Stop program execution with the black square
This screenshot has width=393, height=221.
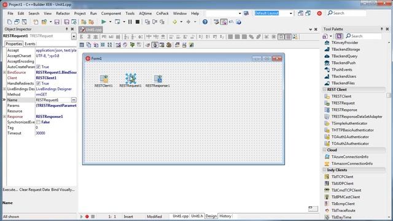click(138, 22)
